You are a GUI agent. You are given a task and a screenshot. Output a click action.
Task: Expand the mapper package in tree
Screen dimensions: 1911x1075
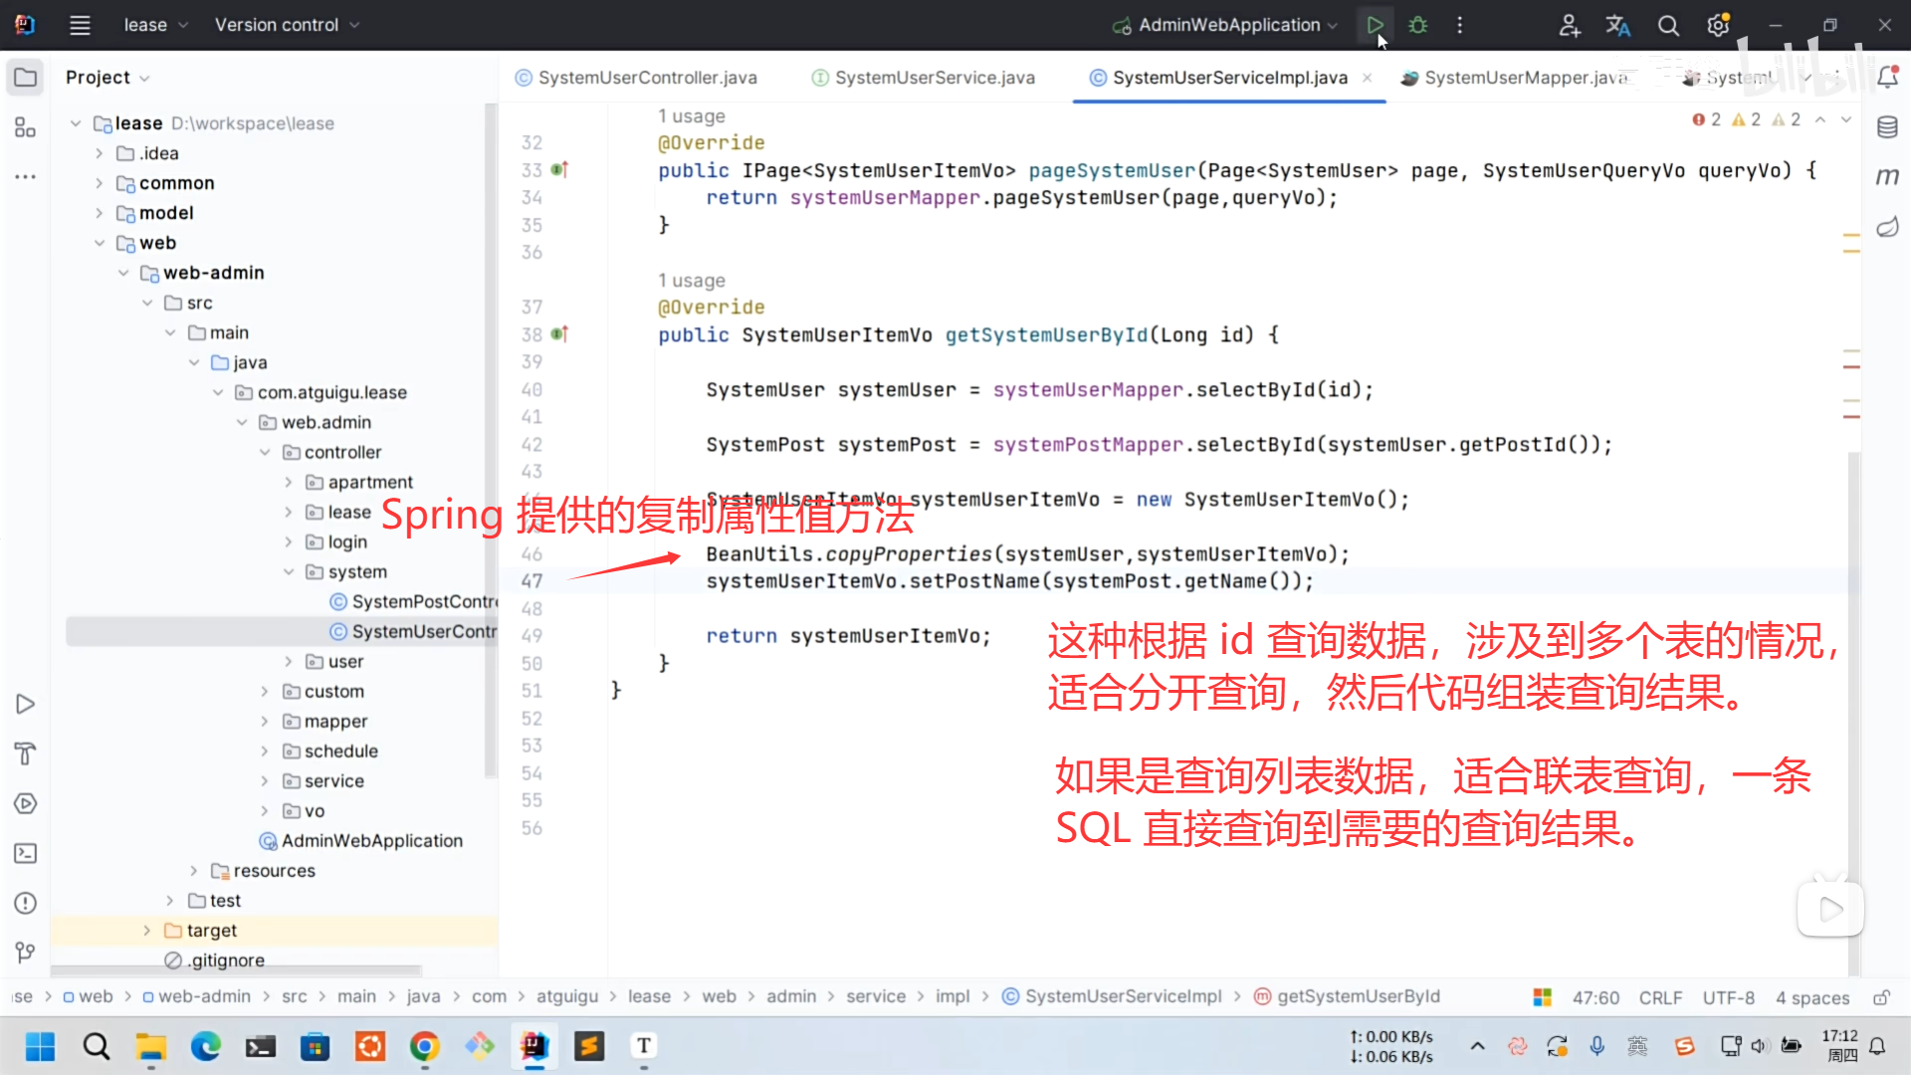(265, 721)
